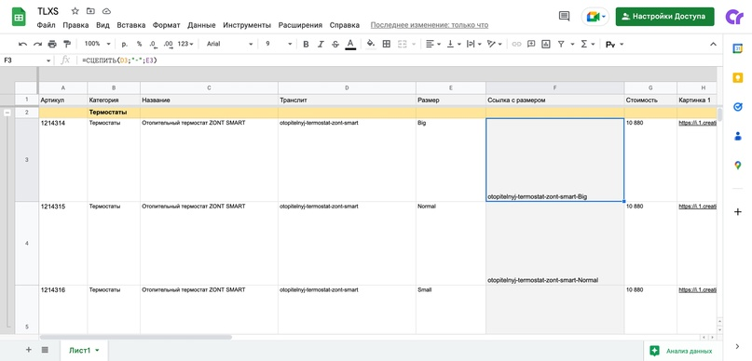Toggle italic formatting
Viewport: 752px width, 361px height.
point(321,44)
